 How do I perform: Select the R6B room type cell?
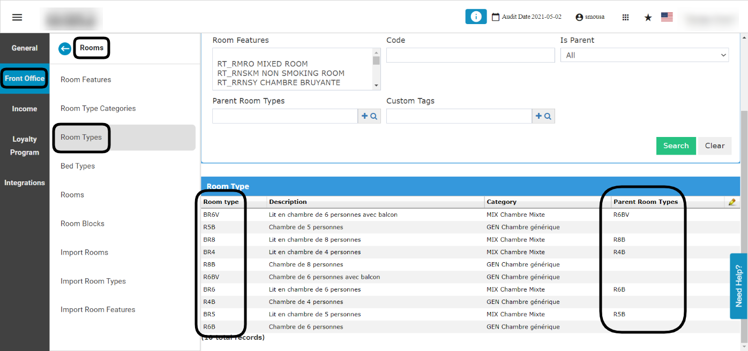click(209, 327)
